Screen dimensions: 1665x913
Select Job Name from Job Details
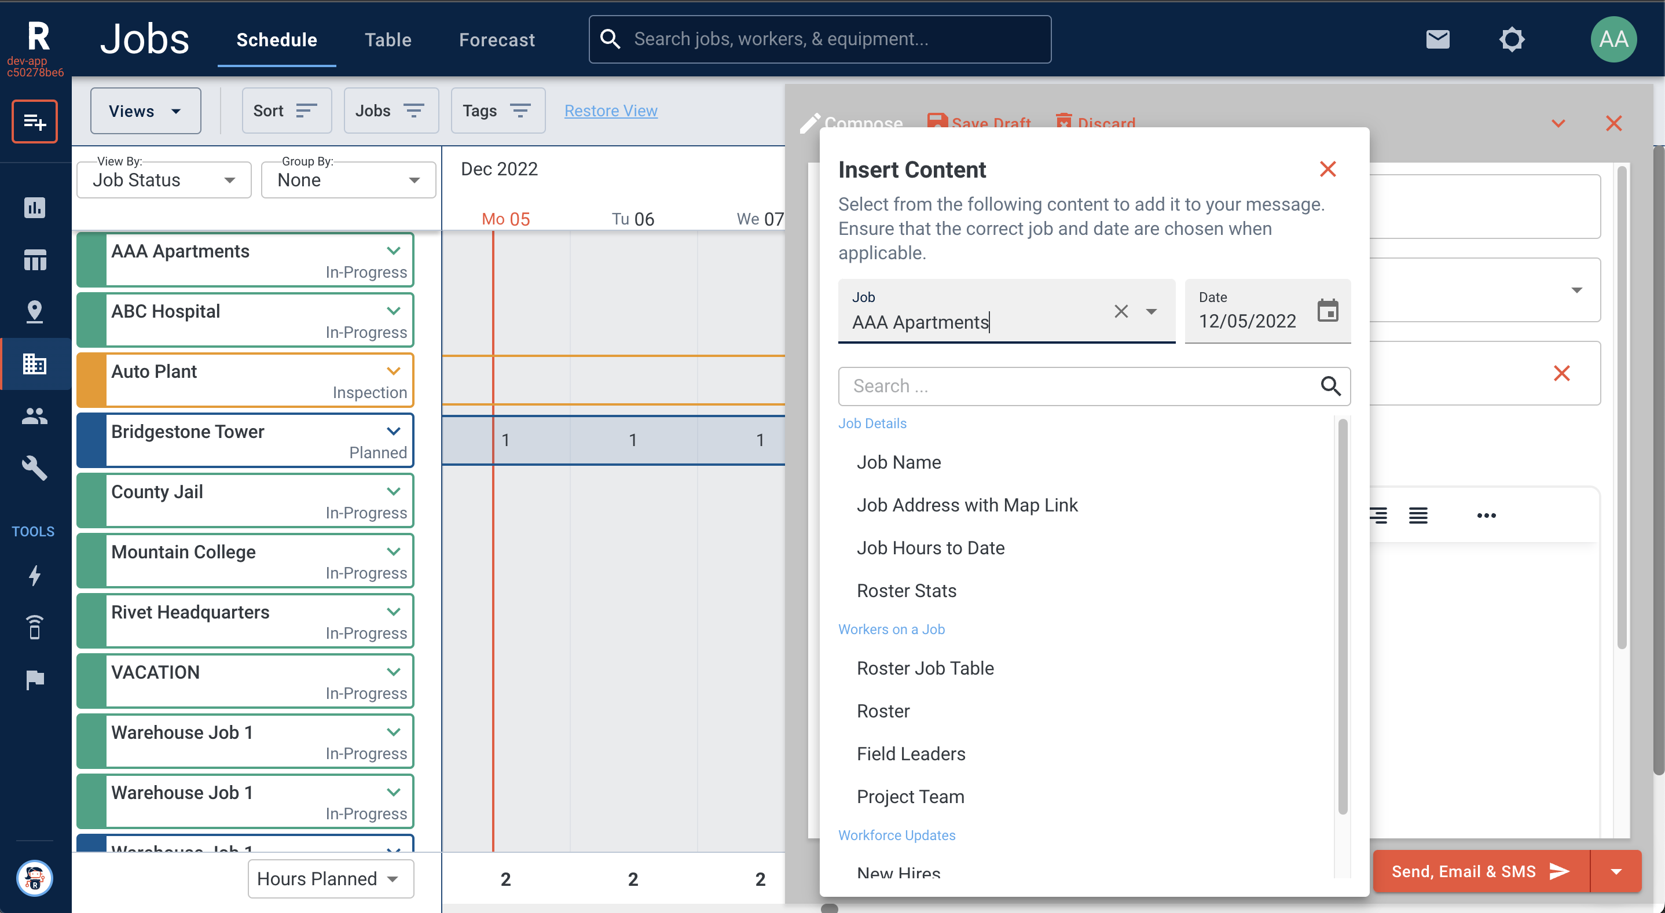click(898, 462)
